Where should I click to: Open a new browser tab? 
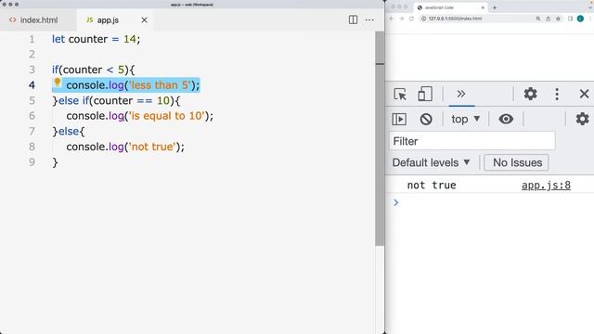coord(495,7)
